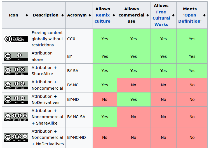The width and height of the screenshot is (209, 150).
Task: Click the CC BY-SA license badge
Action: click(x=16, y=71)
